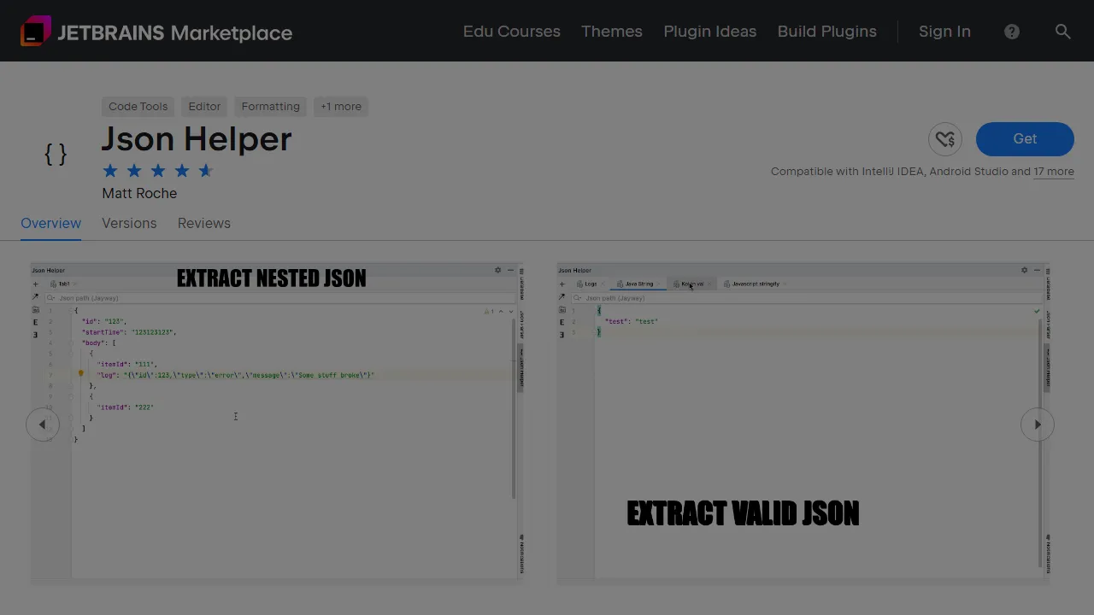Viewport: 1094px width, 615px height.
Task: Click the Sign In link
Action: (944, 32)
